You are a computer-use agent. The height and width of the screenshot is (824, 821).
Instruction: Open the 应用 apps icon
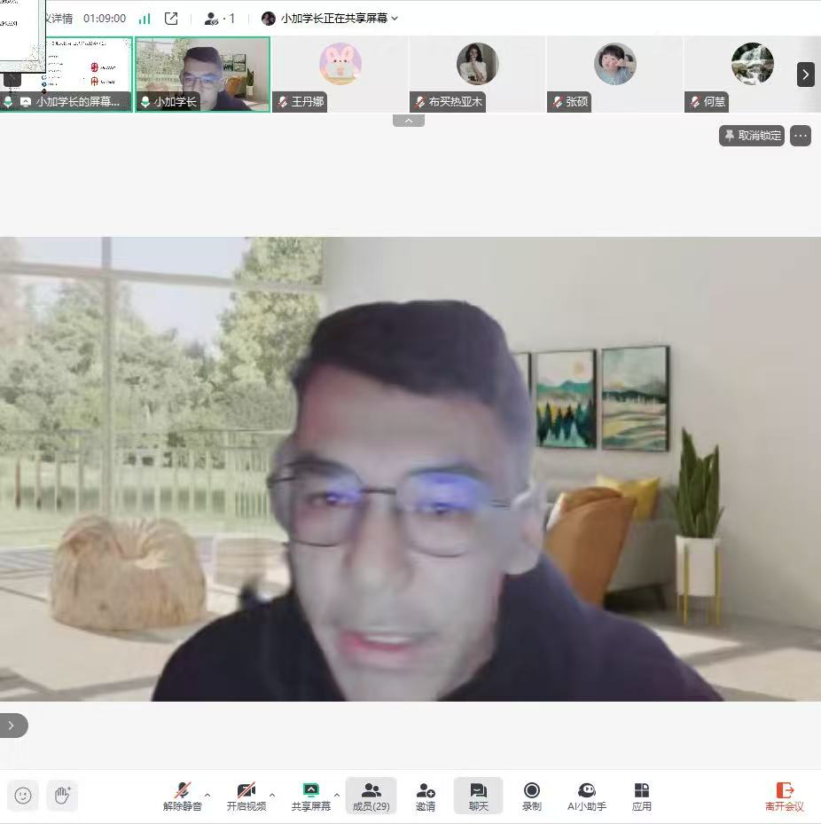[641, 796]
